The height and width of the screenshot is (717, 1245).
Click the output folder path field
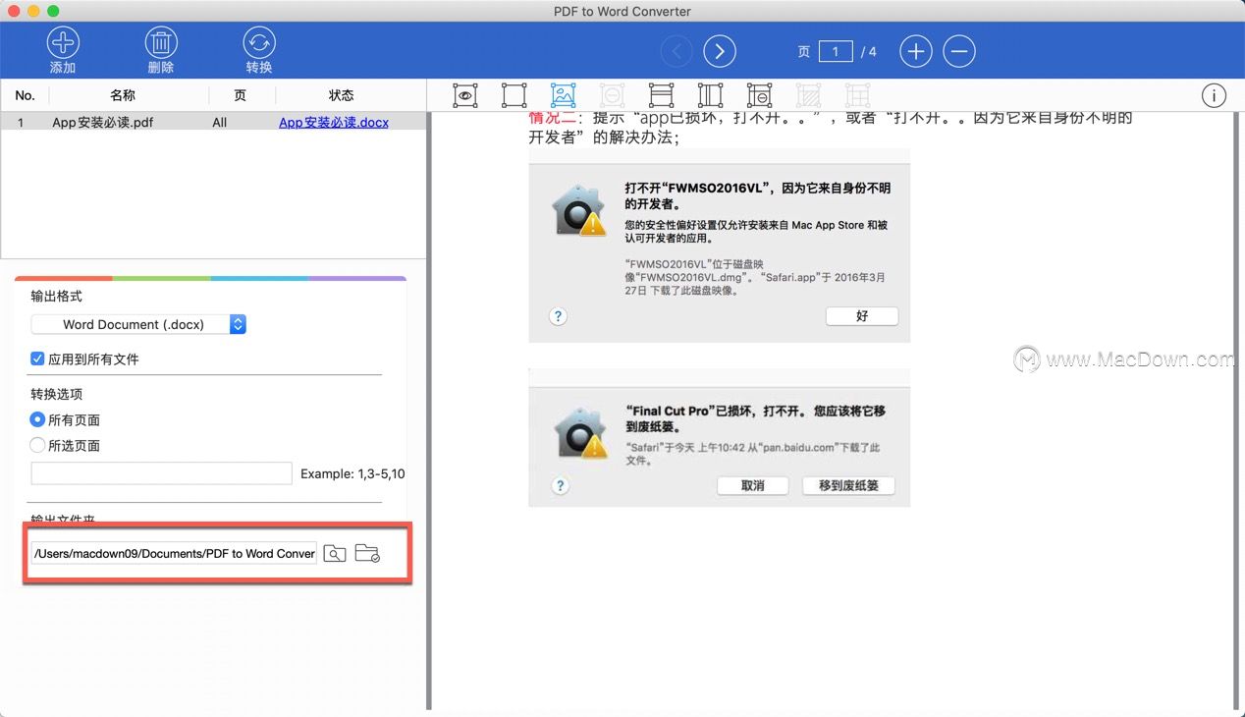[175, 553]
